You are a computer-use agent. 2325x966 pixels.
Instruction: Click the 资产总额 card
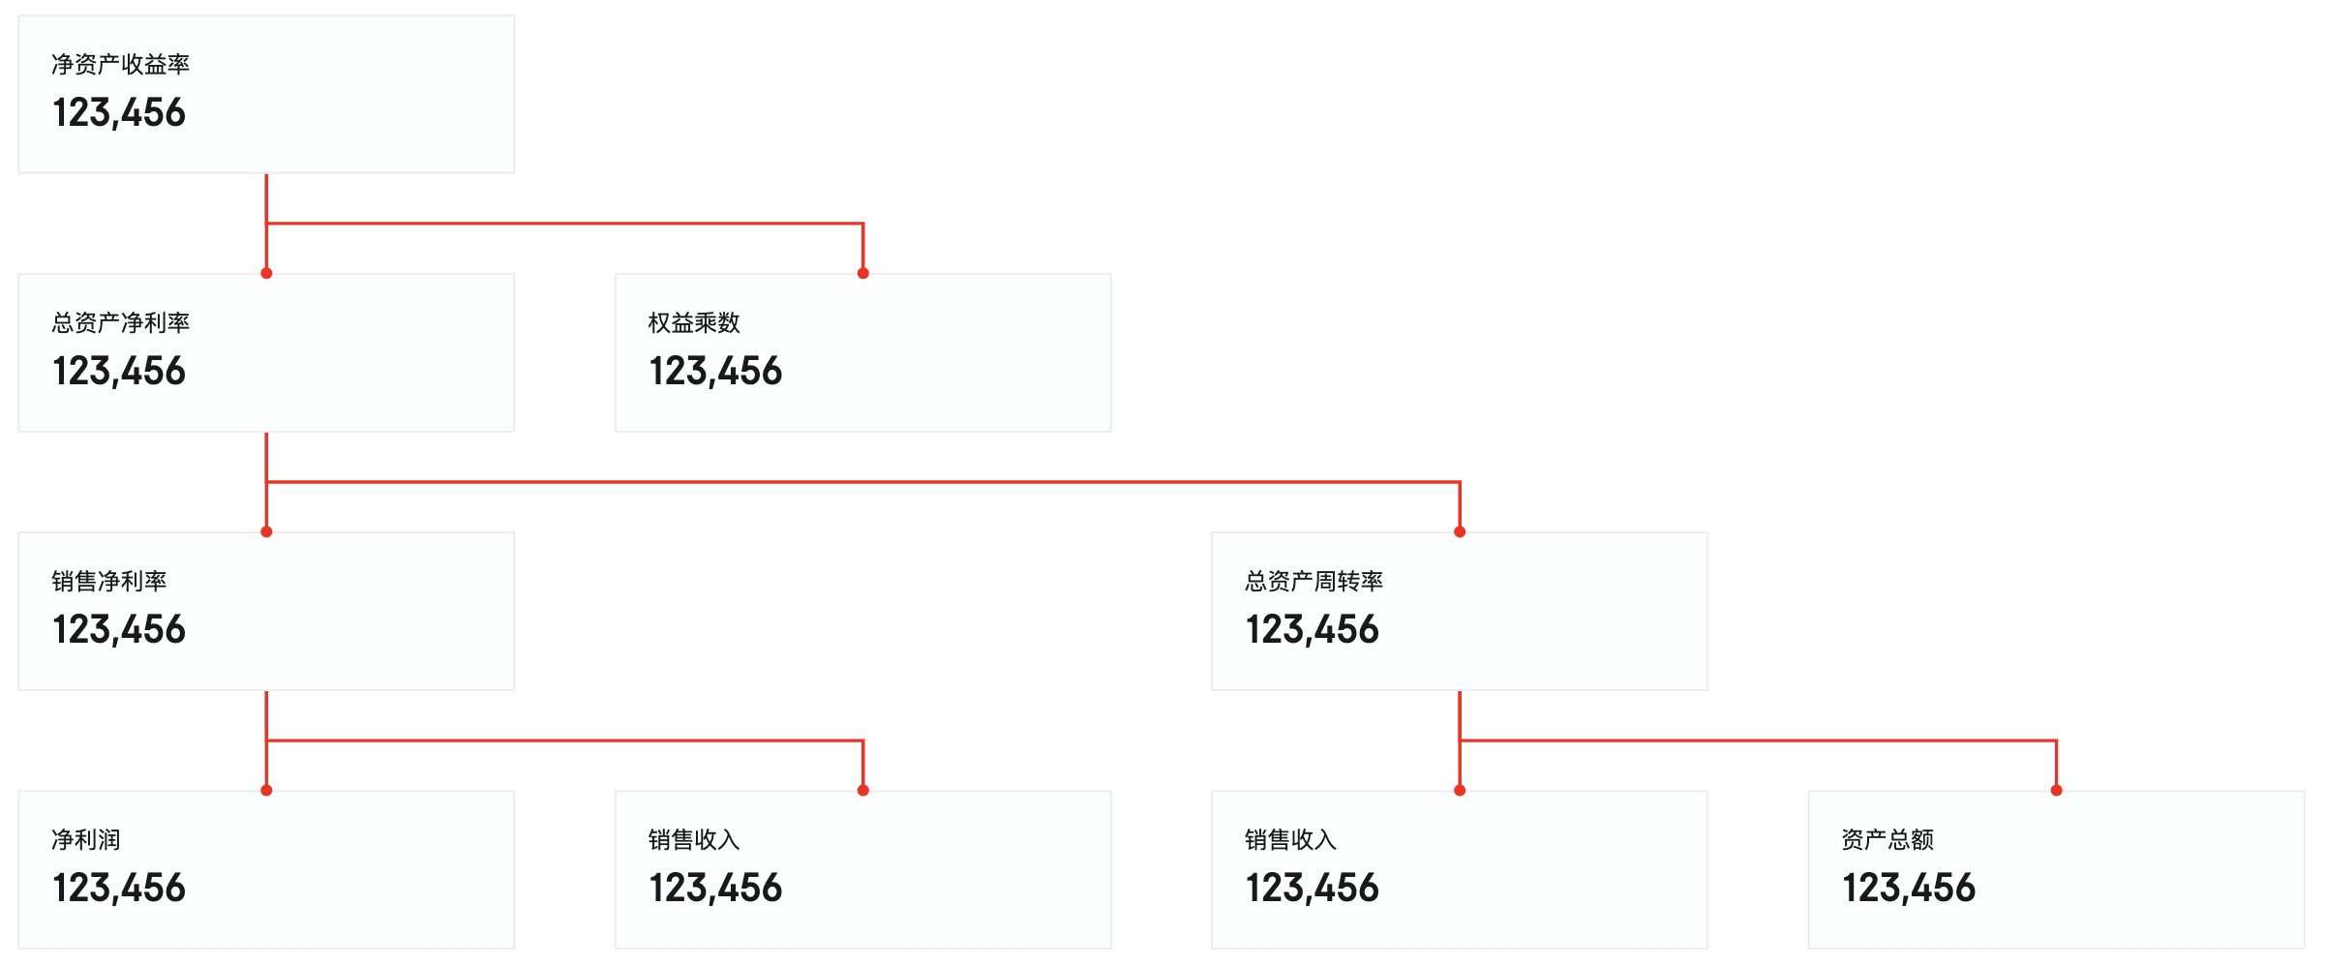pos(2055,869)
